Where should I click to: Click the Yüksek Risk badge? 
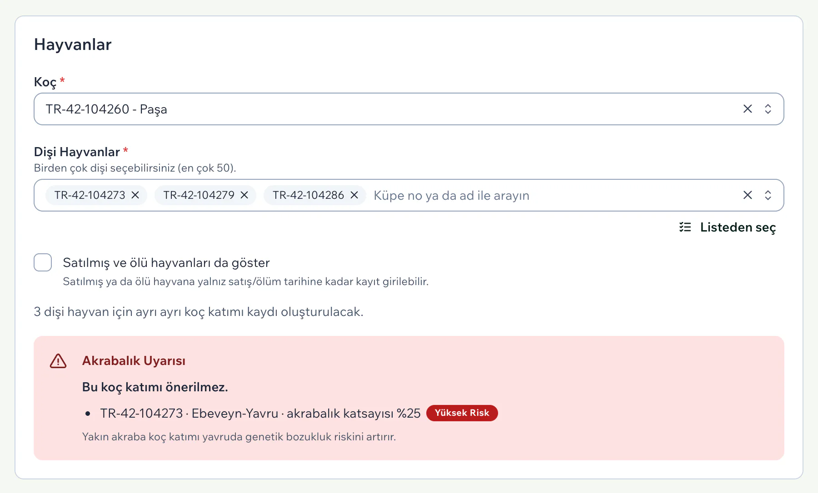pyautogui.click(x=462, y=413)
